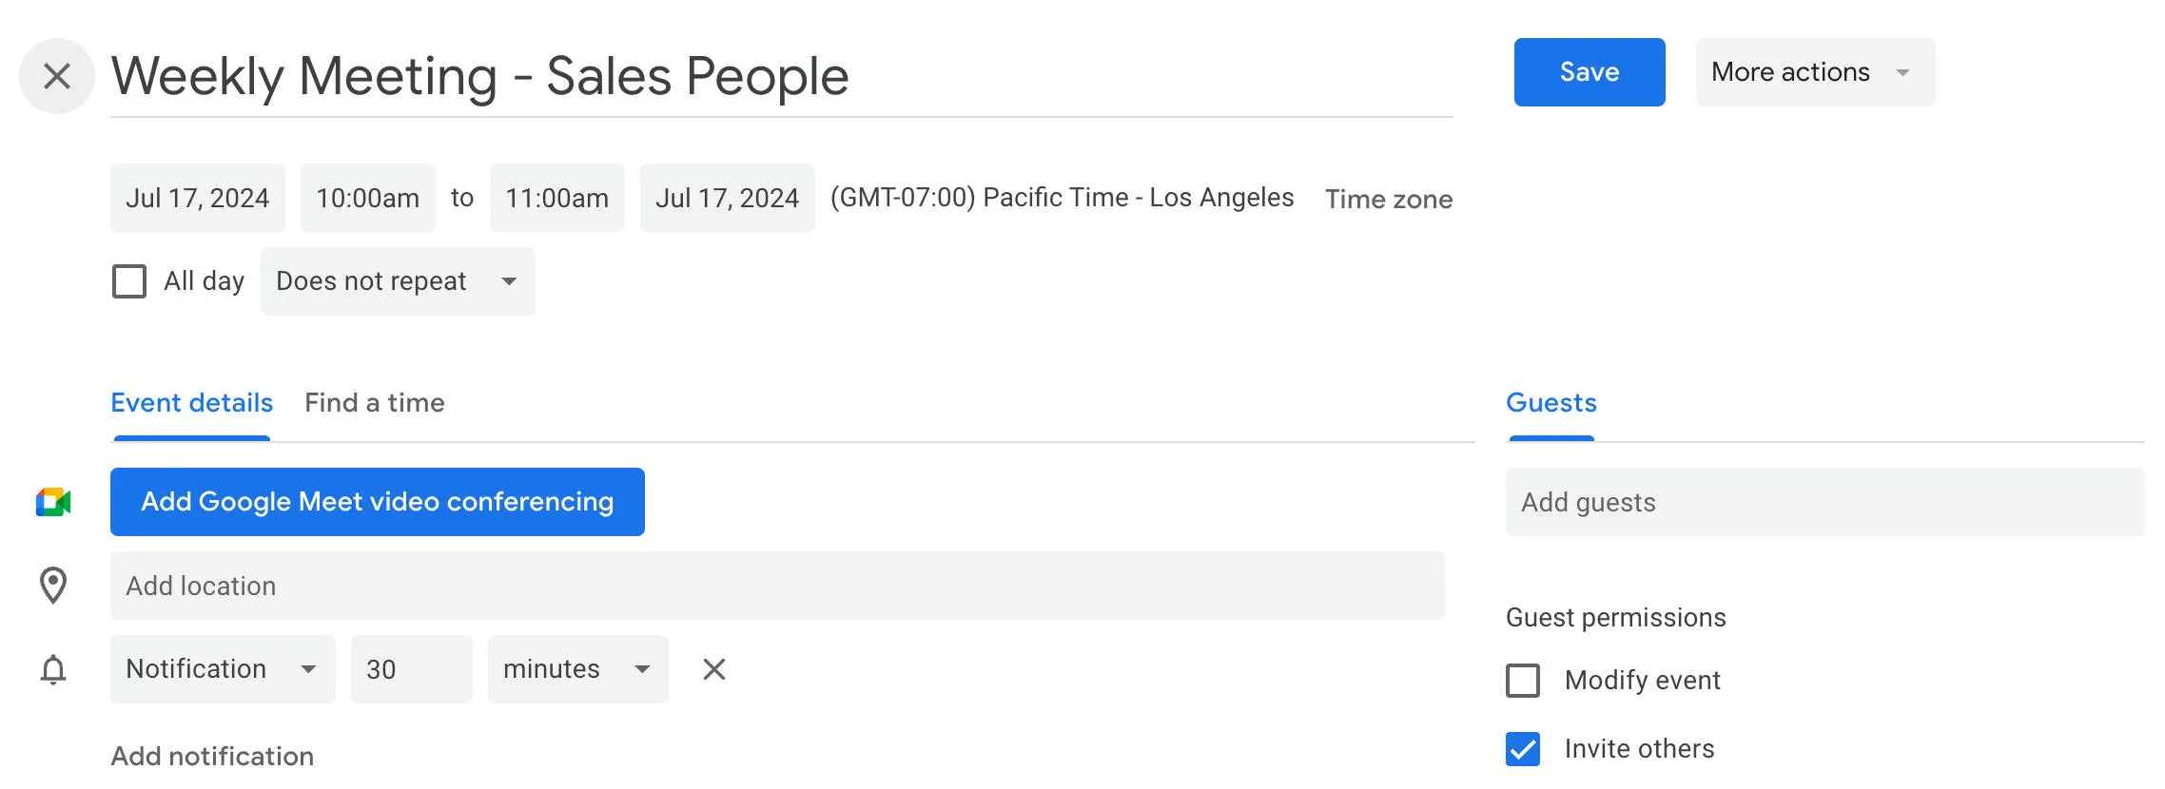Enable the All day option
The height and width of the screenshot is (789, 2165).
click(129, 280)
